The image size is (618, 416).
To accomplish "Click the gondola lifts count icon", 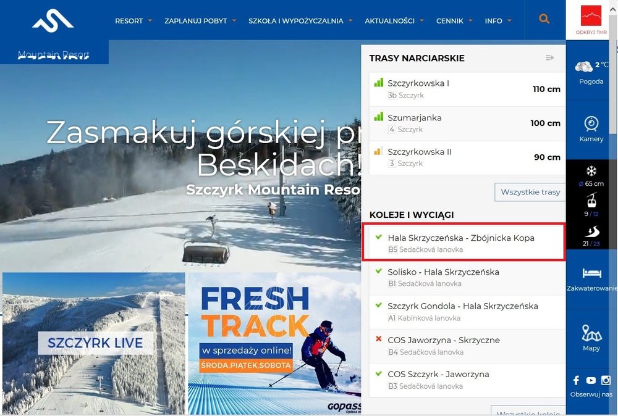I will coord(591,200).
